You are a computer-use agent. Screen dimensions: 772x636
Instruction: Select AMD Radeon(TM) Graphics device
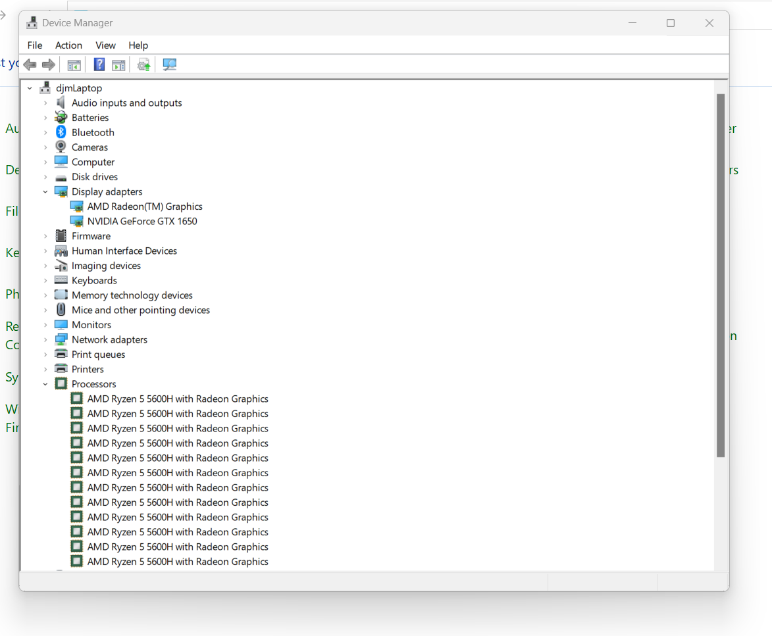[x=145, y=206]
